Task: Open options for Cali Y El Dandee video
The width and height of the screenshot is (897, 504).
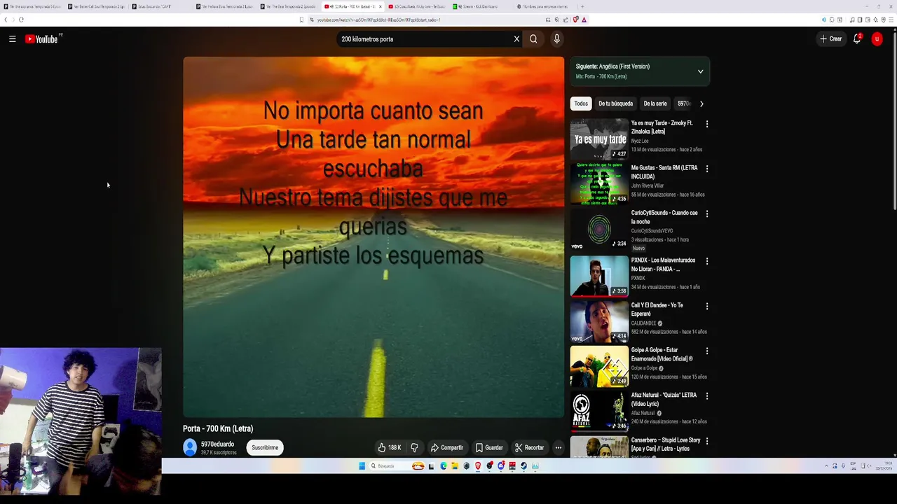Action: coord(706,306)
